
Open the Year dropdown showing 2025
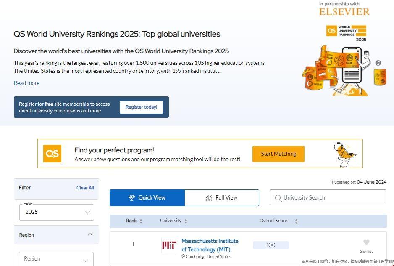tap(56, 212)
